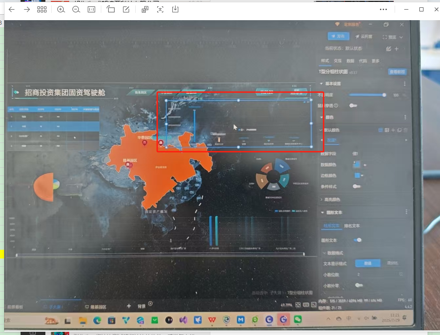This screenshot has height=335, width=440.
Task: Add a new state with the plus icon
Action: [396, 49]
